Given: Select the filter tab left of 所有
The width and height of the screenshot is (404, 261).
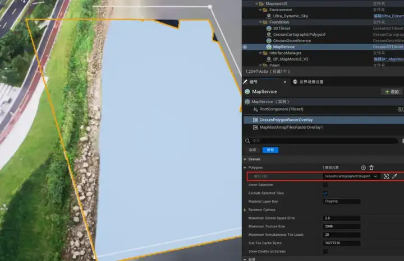Looking at the screenshot, I should point(252,150).
